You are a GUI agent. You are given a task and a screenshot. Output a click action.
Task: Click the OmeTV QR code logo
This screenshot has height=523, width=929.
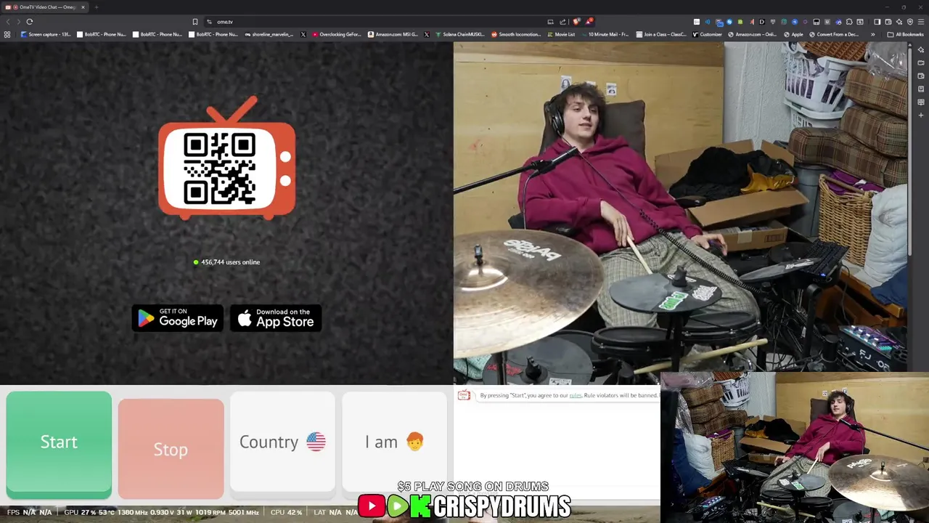(226, 158)
